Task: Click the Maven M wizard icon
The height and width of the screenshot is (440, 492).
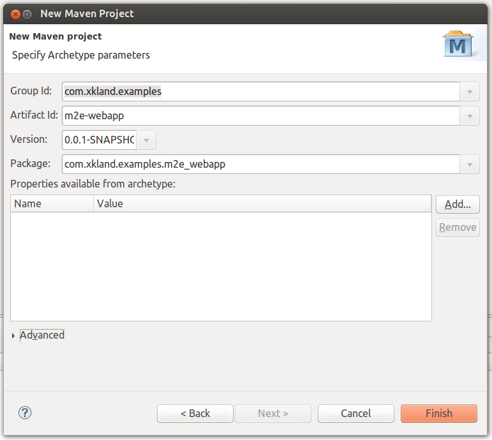Action: point(458,44)
